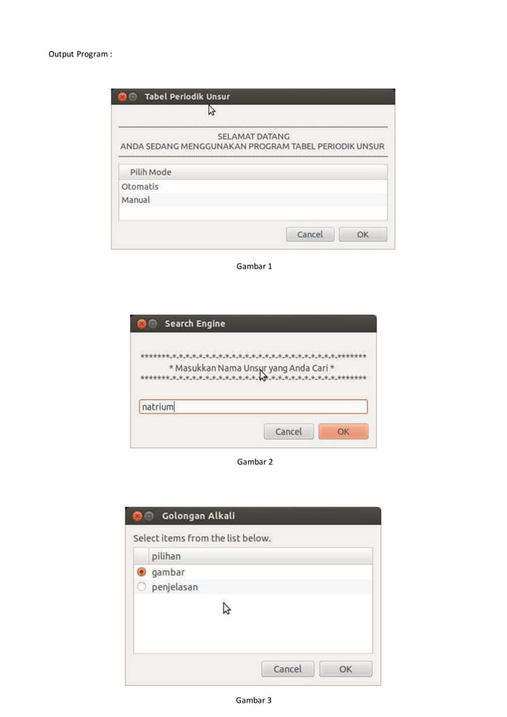Click the natrium text input field
Image resolution: width=507 pixels, height=717 pixels.
[x=253, y=406]
